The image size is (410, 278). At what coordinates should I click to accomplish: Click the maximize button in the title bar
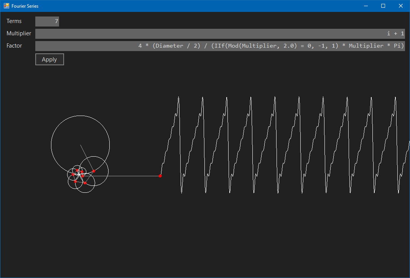383,6
